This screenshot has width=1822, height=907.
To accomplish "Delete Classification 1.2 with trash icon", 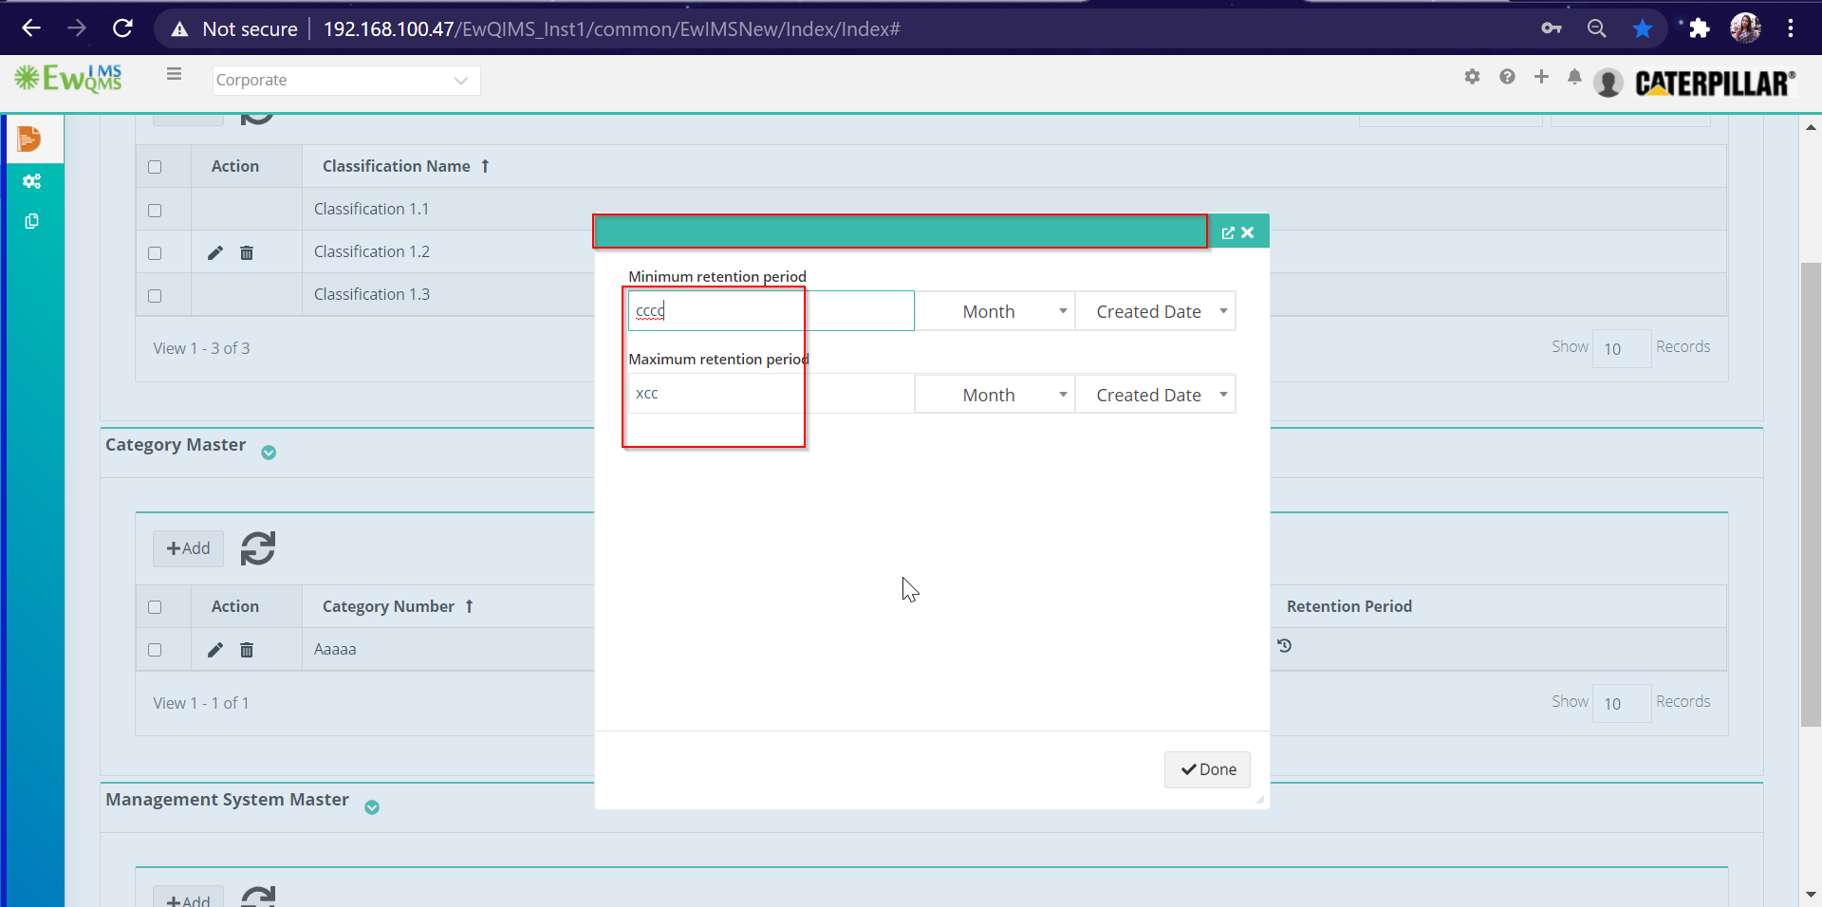I will (x=247, y=252).
